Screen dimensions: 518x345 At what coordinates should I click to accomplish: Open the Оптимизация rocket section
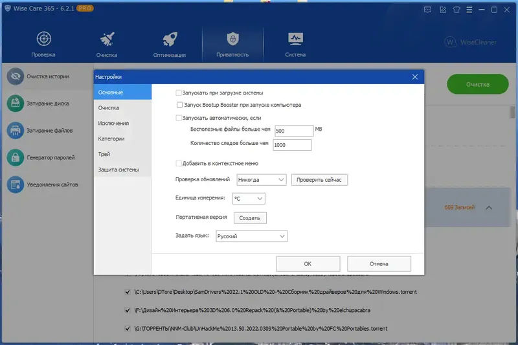170,44
